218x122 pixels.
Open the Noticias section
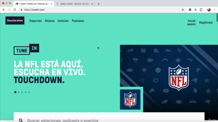tap(63, 21)
